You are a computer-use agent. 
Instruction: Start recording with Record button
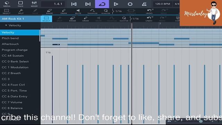click(x=130, y=4)
